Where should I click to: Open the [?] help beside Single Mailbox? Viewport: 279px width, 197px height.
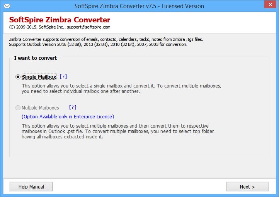point(63,76)
